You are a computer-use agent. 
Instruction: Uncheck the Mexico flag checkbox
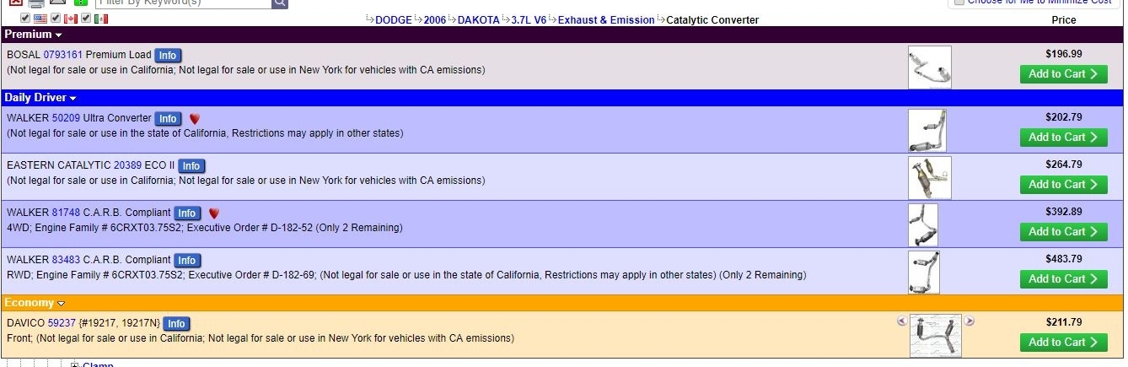[86, 19]
